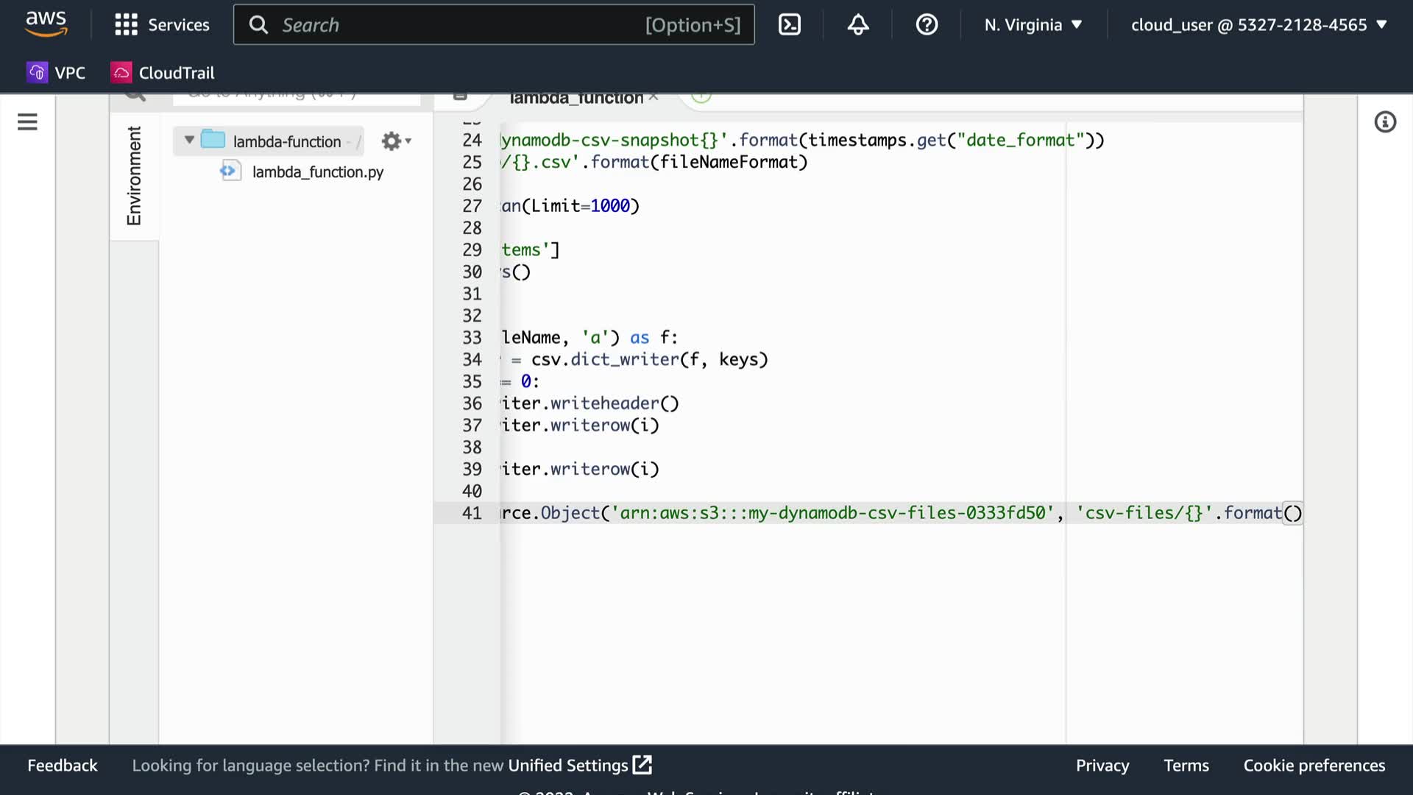Close the lambda_function editor tab
This screenshot has height=795, width=1413.
(x=654, y=98)
